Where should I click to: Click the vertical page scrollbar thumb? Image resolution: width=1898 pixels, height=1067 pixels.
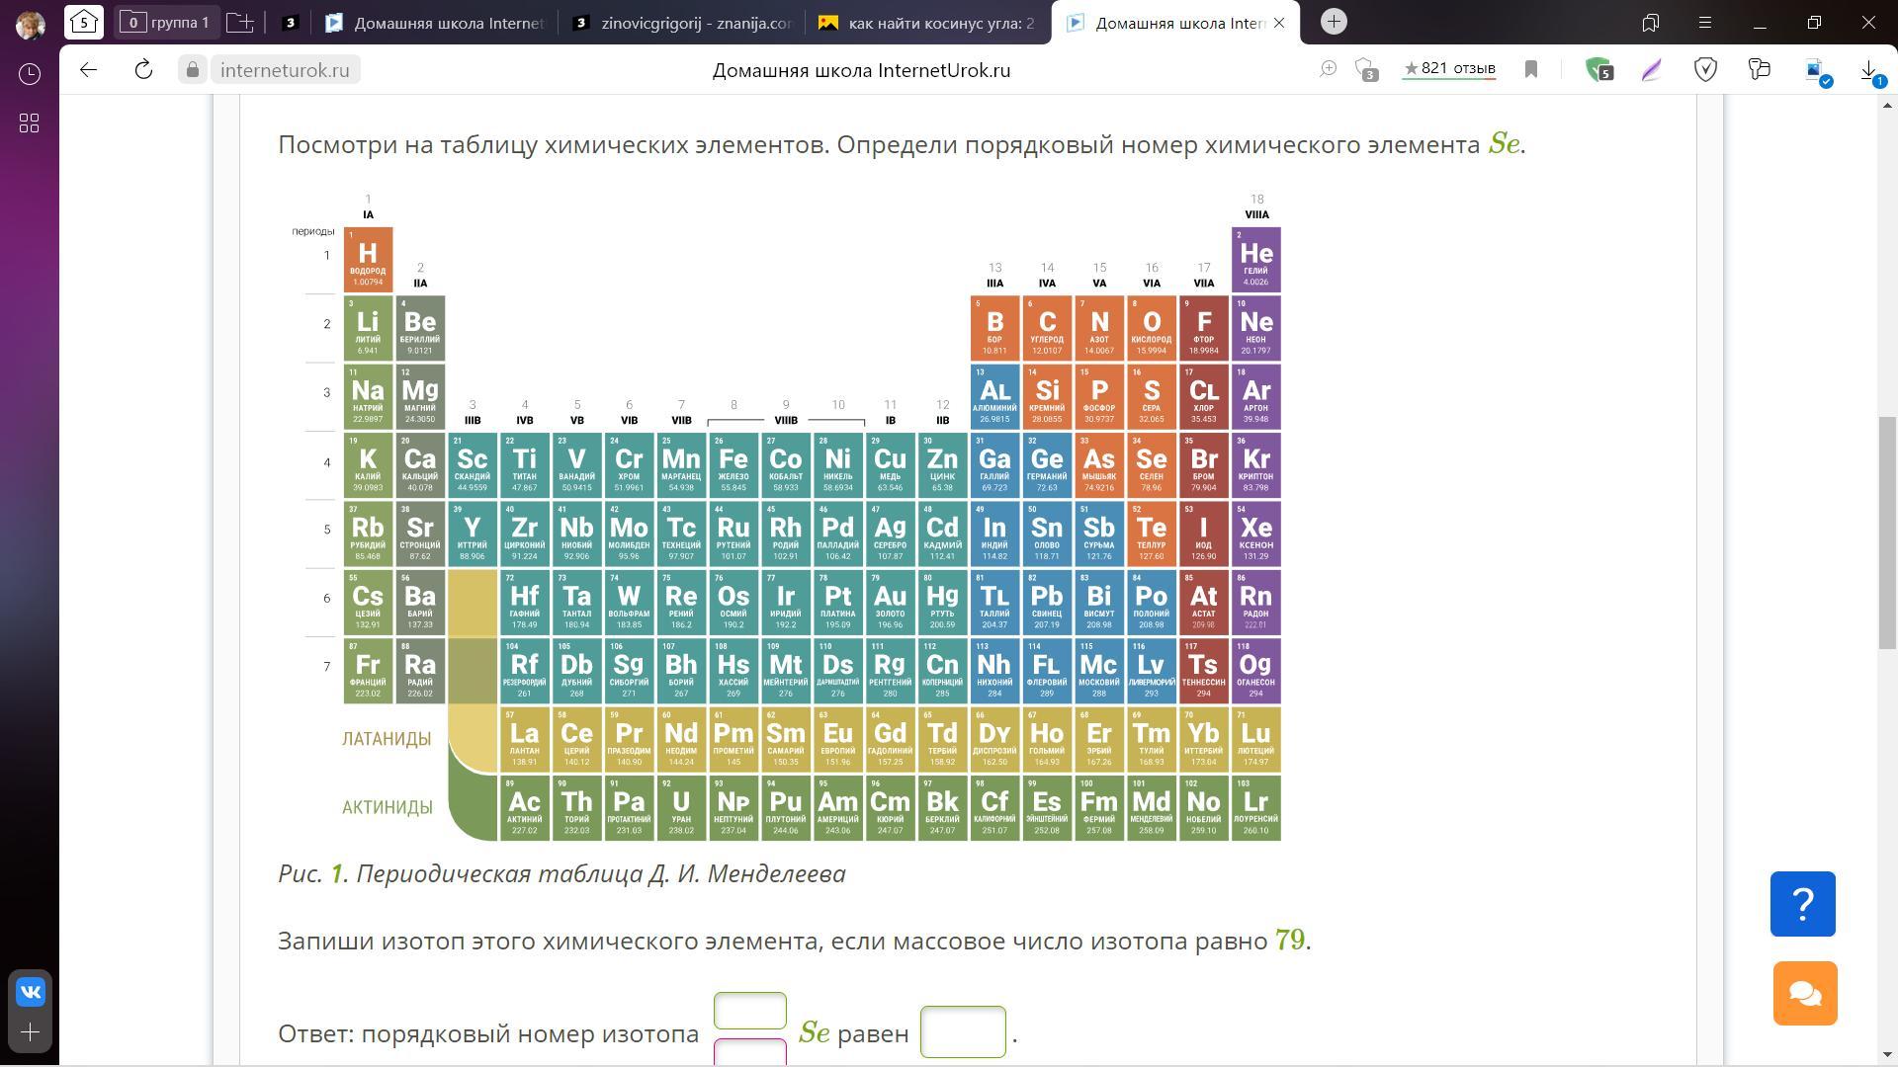coord(1887,533)
